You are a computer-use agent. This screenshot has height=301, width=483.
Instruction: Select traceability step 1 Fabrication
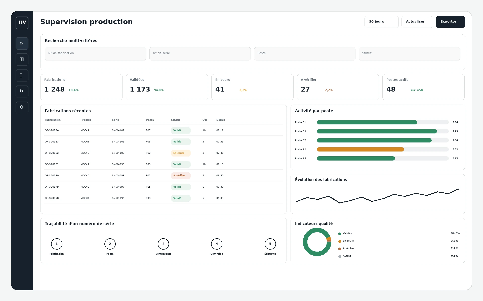pos(57,244)
